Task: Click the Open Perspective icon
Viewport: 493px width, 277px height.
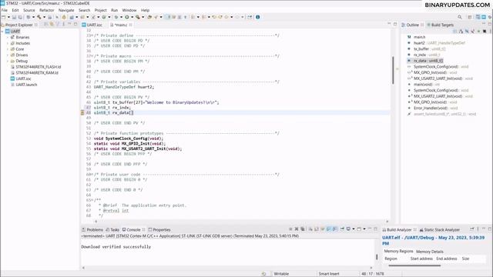Action: coord(470,17)
